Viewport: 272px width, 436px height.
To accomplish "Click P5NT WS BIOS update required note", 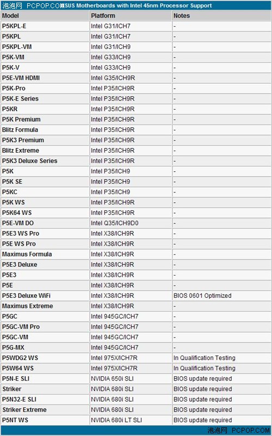I will (203, 420).
